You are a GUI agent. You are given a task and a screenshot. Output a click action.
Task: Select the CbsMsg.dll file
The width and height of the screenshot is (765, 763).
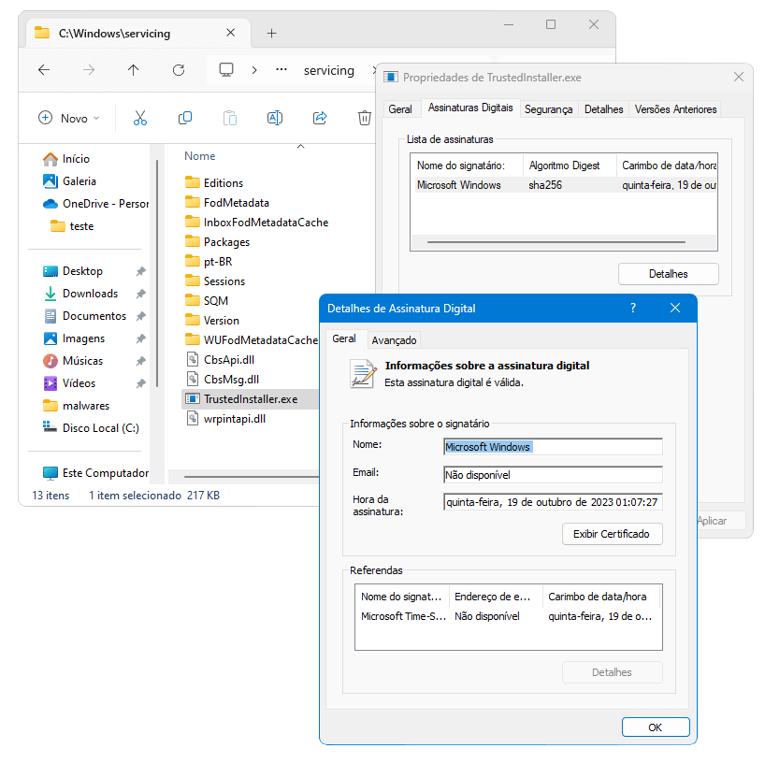tap(223, 380)
